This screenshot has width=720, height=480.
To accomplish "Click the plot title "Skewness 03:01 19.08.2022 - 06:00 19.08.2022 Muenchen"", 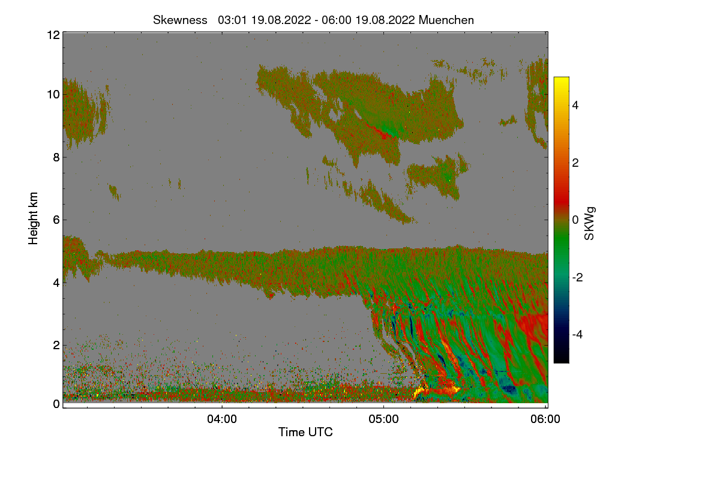I will tap(313, 20).
